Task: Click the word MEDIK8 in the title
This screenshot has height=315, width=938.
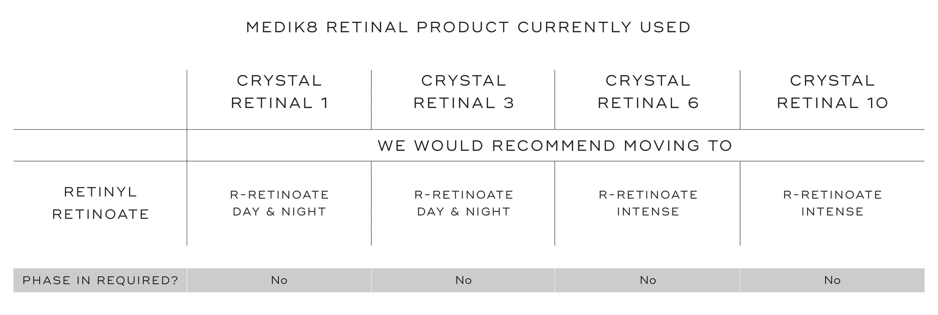Action: (x=282, y=27)
